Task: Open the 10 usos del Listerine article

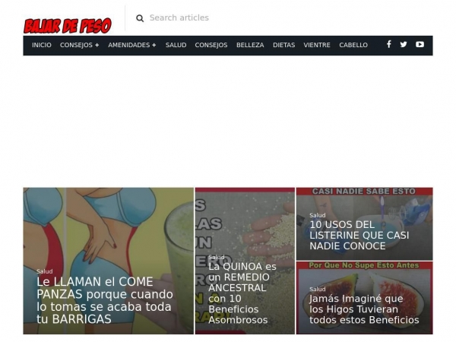Action: 359,236
